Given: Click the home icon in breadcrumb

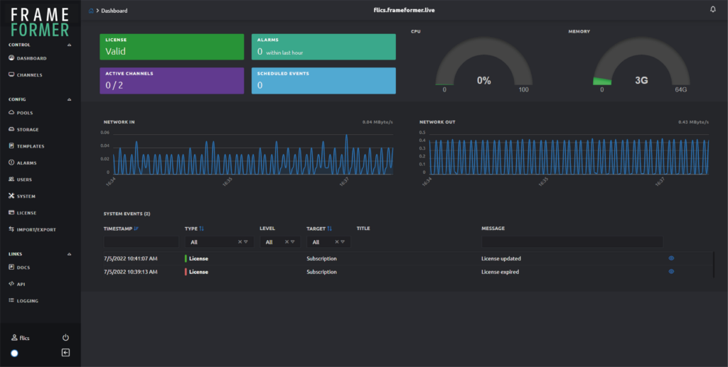Looking at the screenshot, I should pyautogui.click(x=91, y=11).
